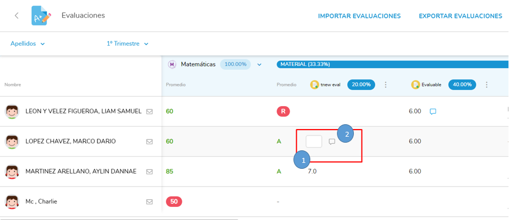This screenshot has width=509, height=220.
Task: Click envelope icon next to Mc, Charlie
Action: (x=149, y=201)
